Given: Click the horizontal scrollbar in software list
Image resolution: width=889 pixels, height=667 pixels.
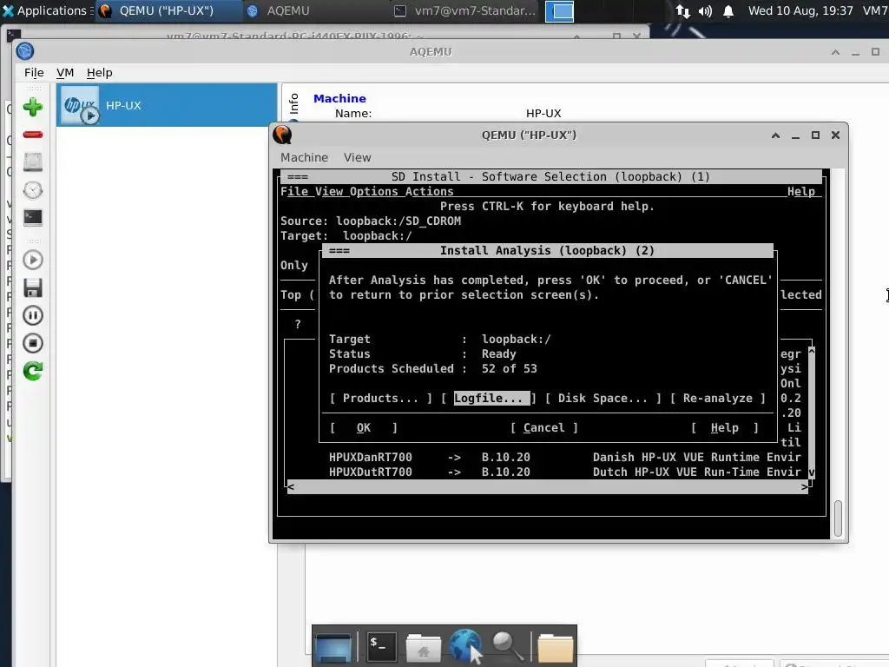Looking at the screenshot, I should (548, 486).
